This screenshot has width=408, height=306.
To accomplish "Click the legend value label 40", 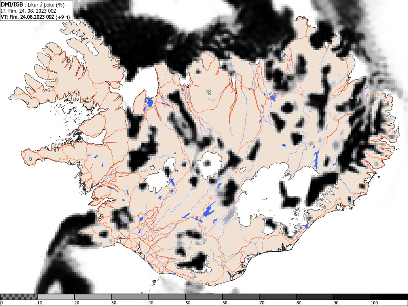I will pos(151,303).
